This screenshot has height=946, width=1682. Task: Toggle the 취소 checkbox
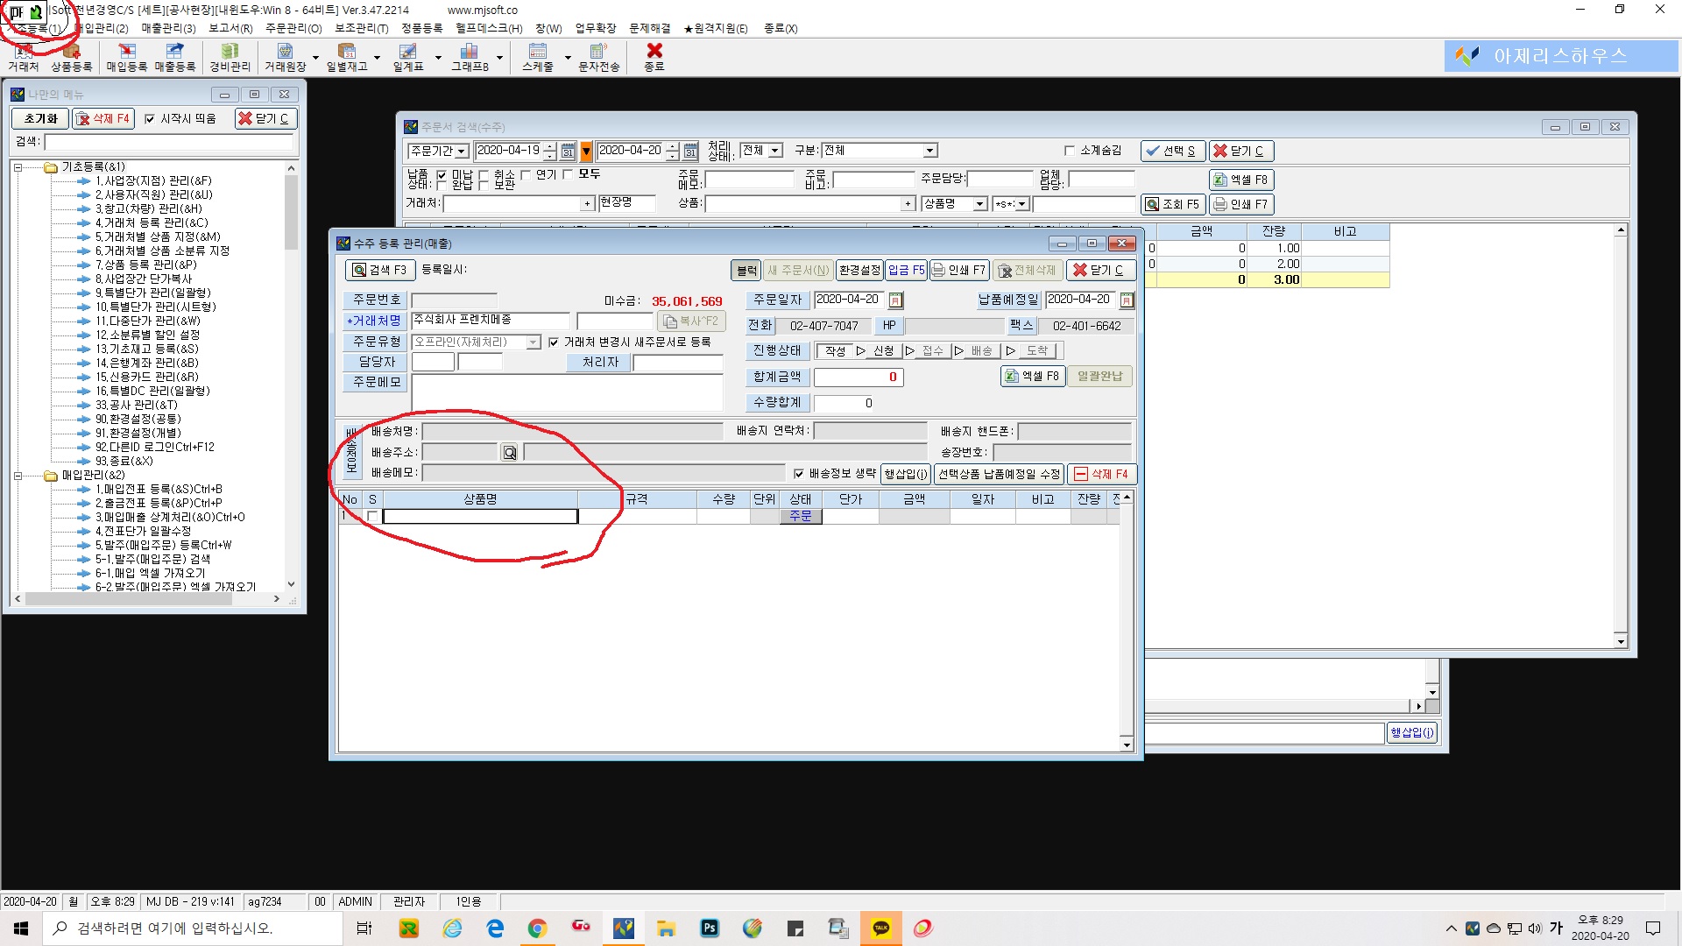click(484, 175)
